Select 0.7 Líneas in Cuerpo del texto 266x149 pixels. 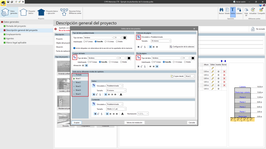point(92,62)
